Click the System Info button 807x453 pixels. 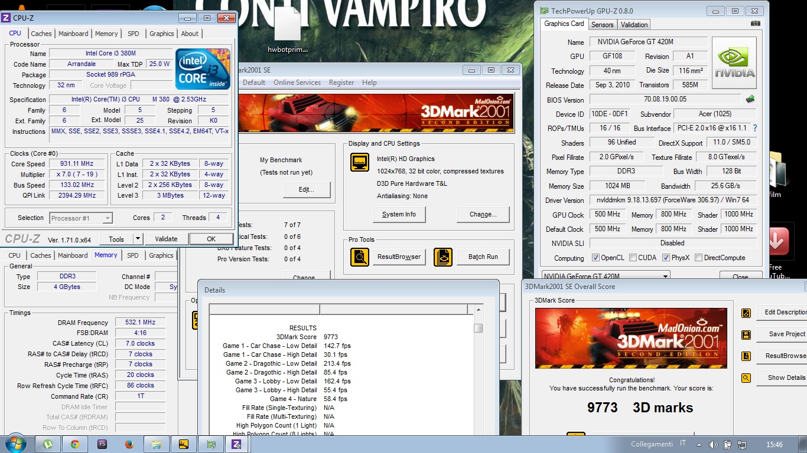399,214
